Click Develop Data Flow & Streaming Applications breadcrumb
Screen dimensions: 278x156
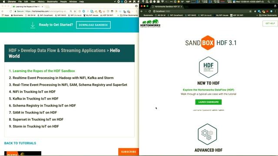pos(63,50)
